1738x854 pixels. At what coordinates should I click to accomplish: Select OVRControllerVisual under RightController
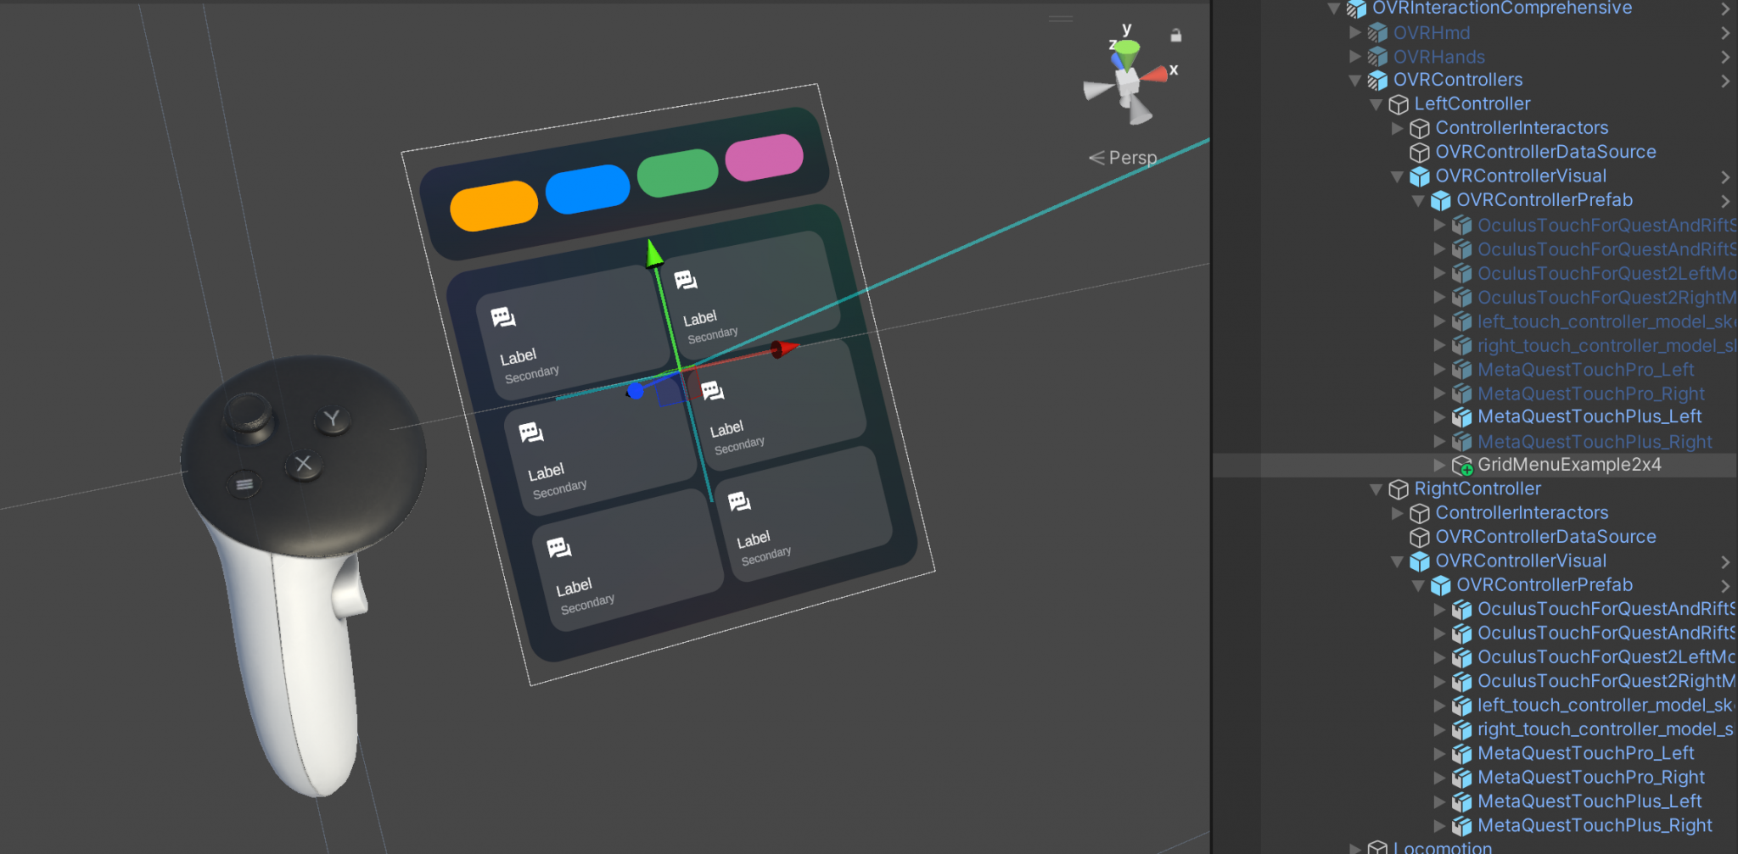pos(1521,561)
